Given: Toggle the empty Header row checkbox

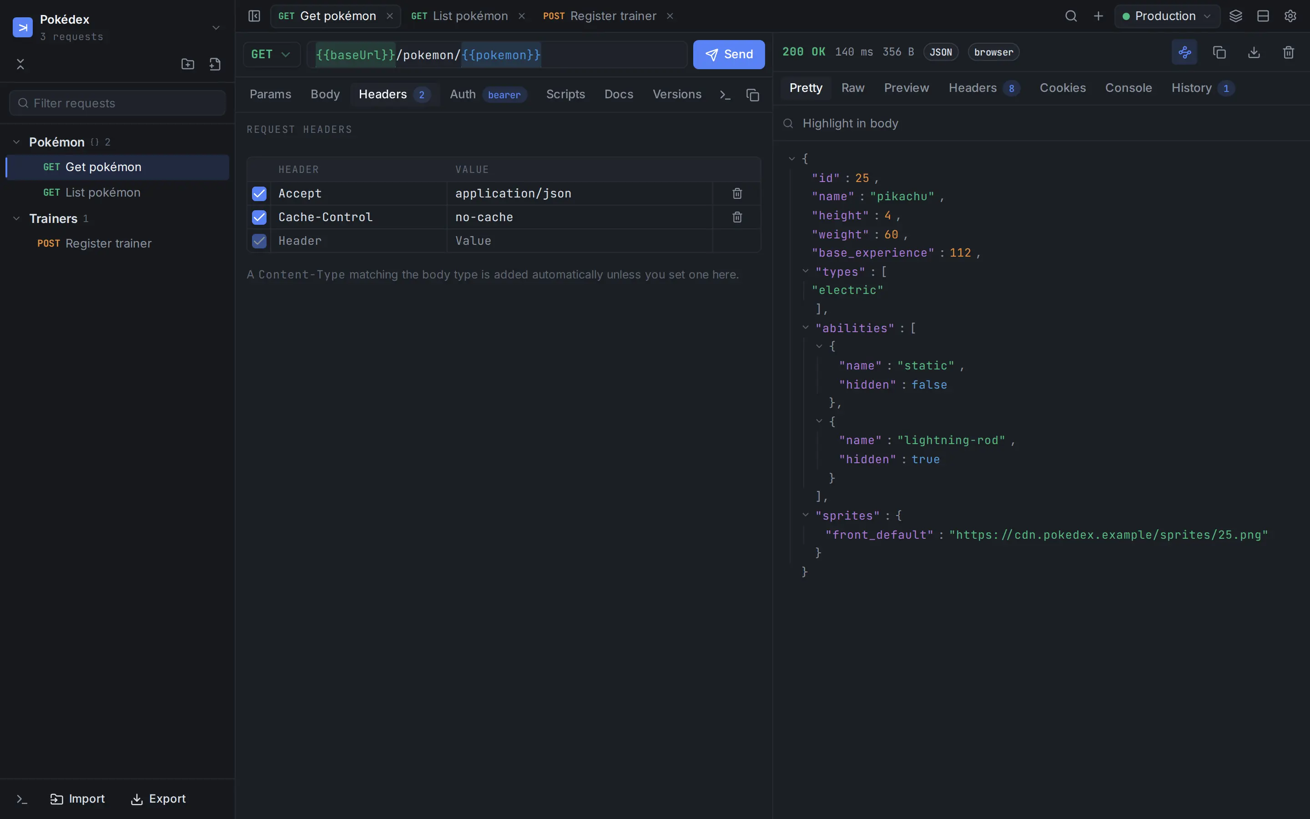Looking at the screenshot, I should [x=259, y=241].
